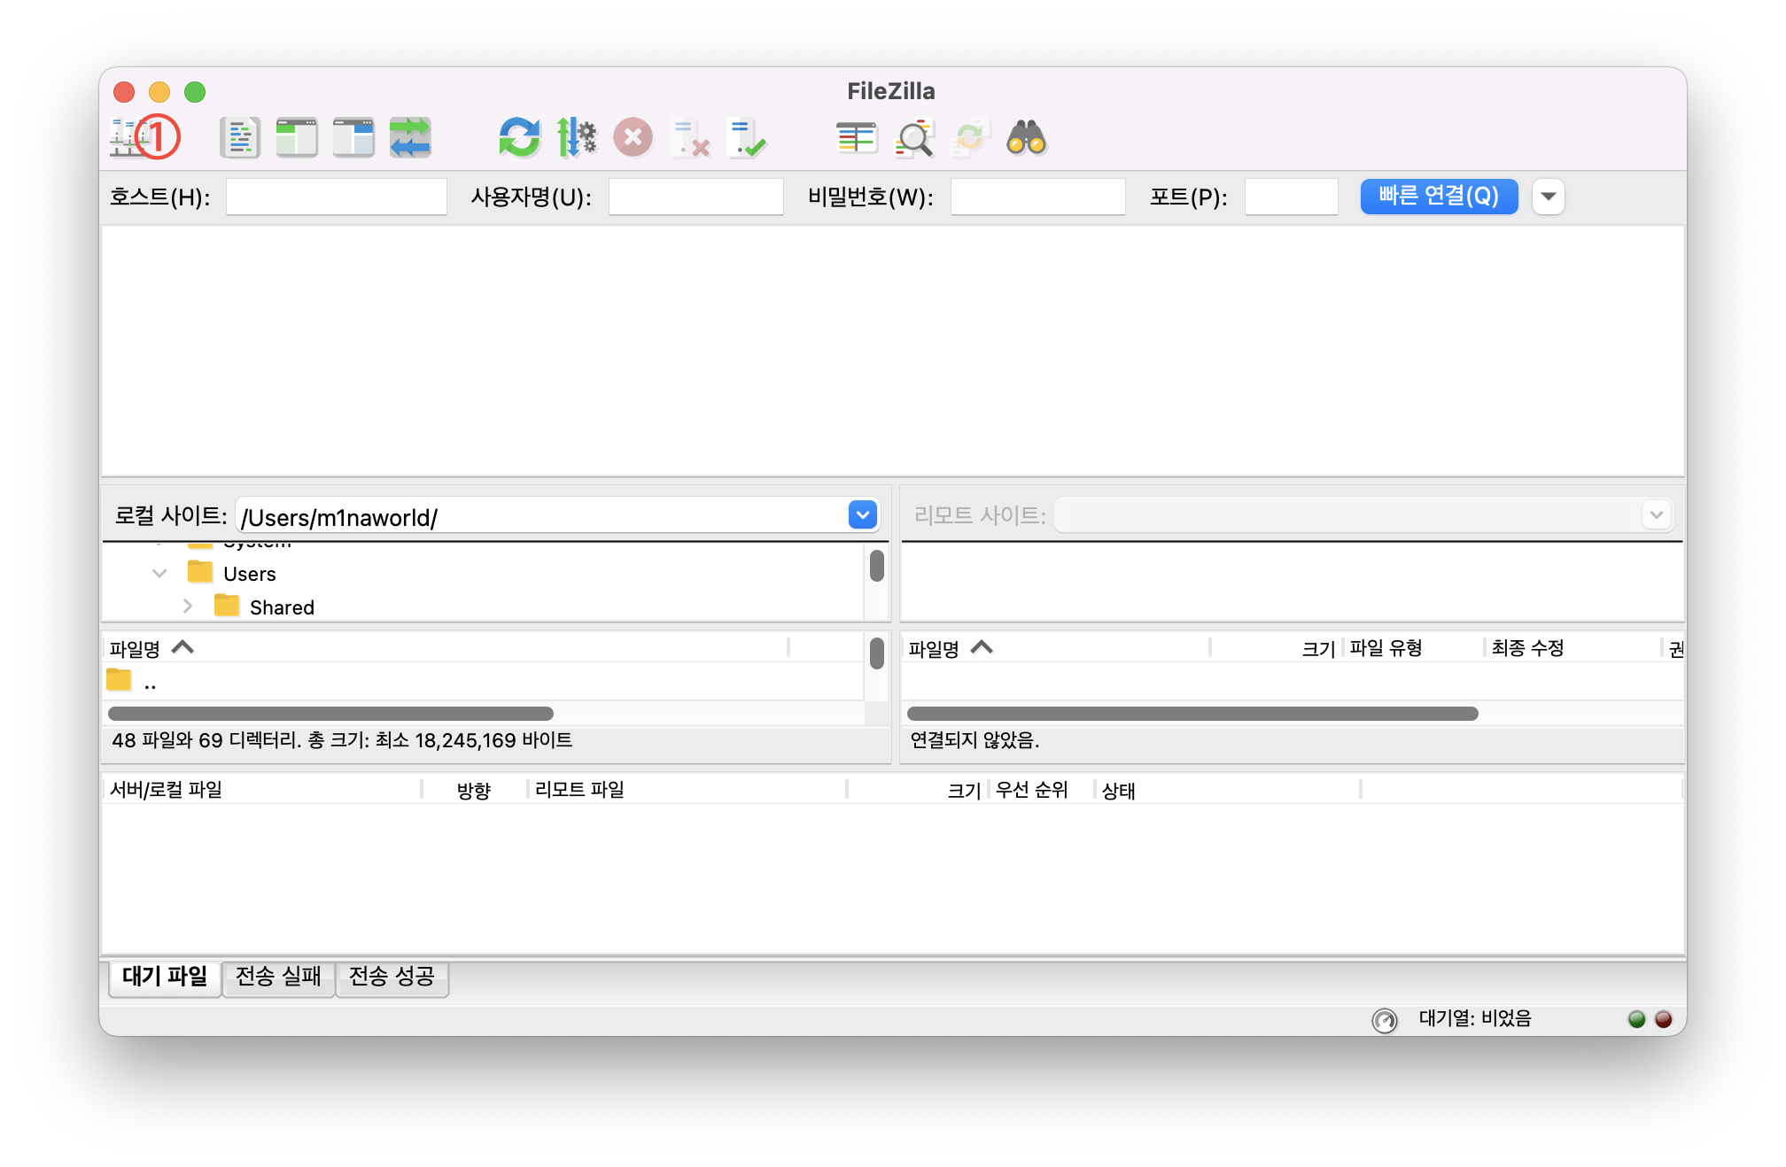Switch to the 전송 성공 tab

point(392,977)
